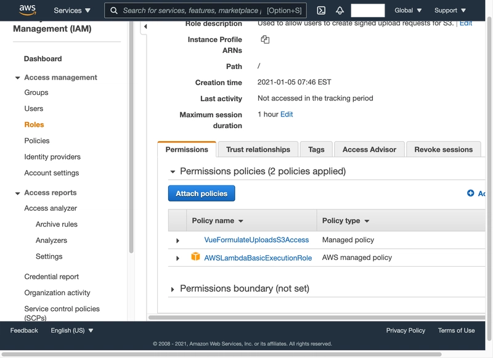Open the Revoke sessions tab
The image size is (493, 358).
point(443,149)
